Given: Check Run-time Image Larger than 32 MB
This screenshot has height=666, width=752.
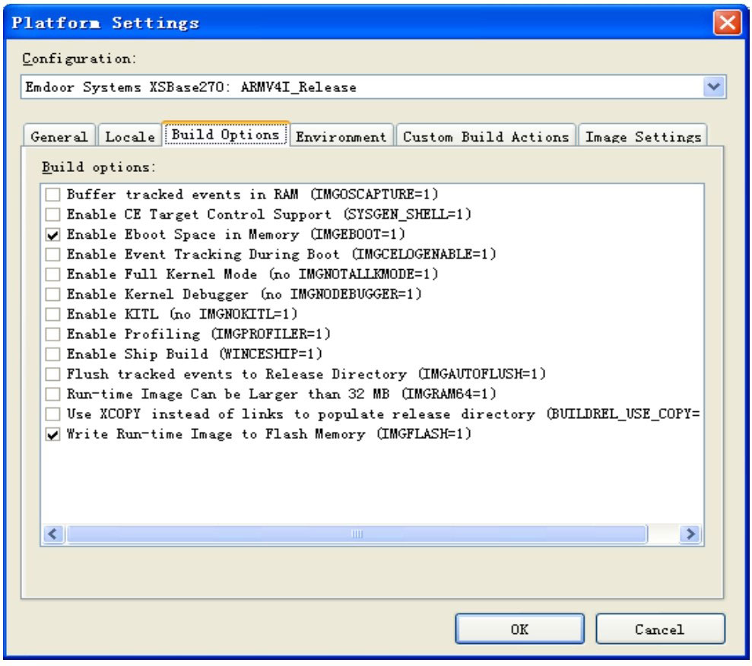Looking at the screenshot, I should tap(52, 395).
